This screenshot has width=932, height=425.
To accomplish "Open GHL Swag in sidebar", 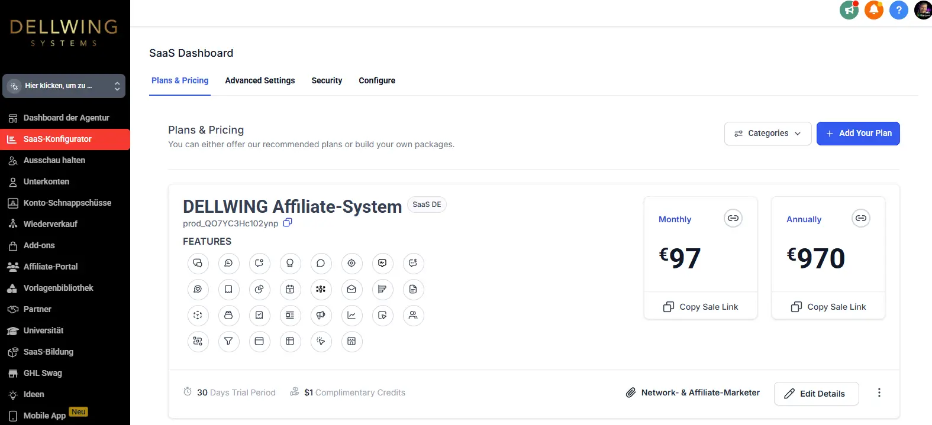I will tap(65, 373).
